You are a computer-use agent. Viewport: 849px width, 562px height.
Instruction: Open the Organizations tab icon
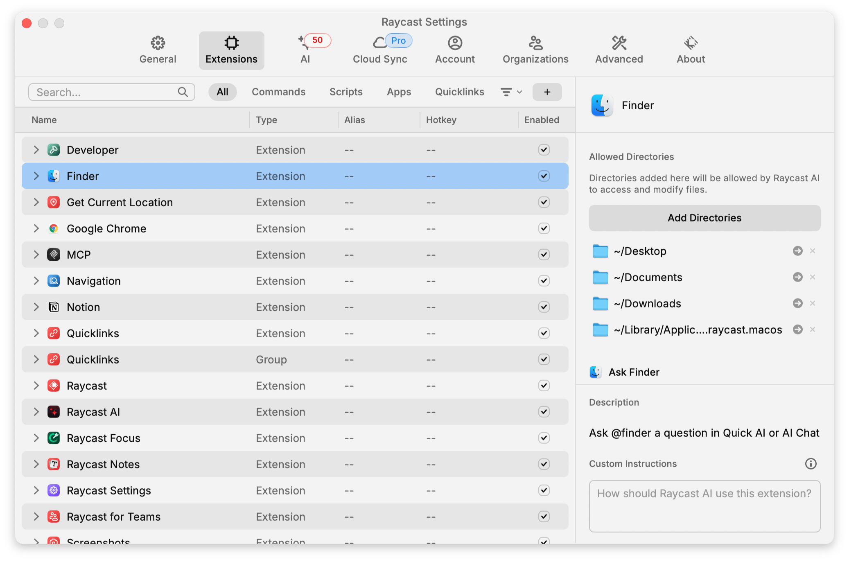(x=535, y=43)
